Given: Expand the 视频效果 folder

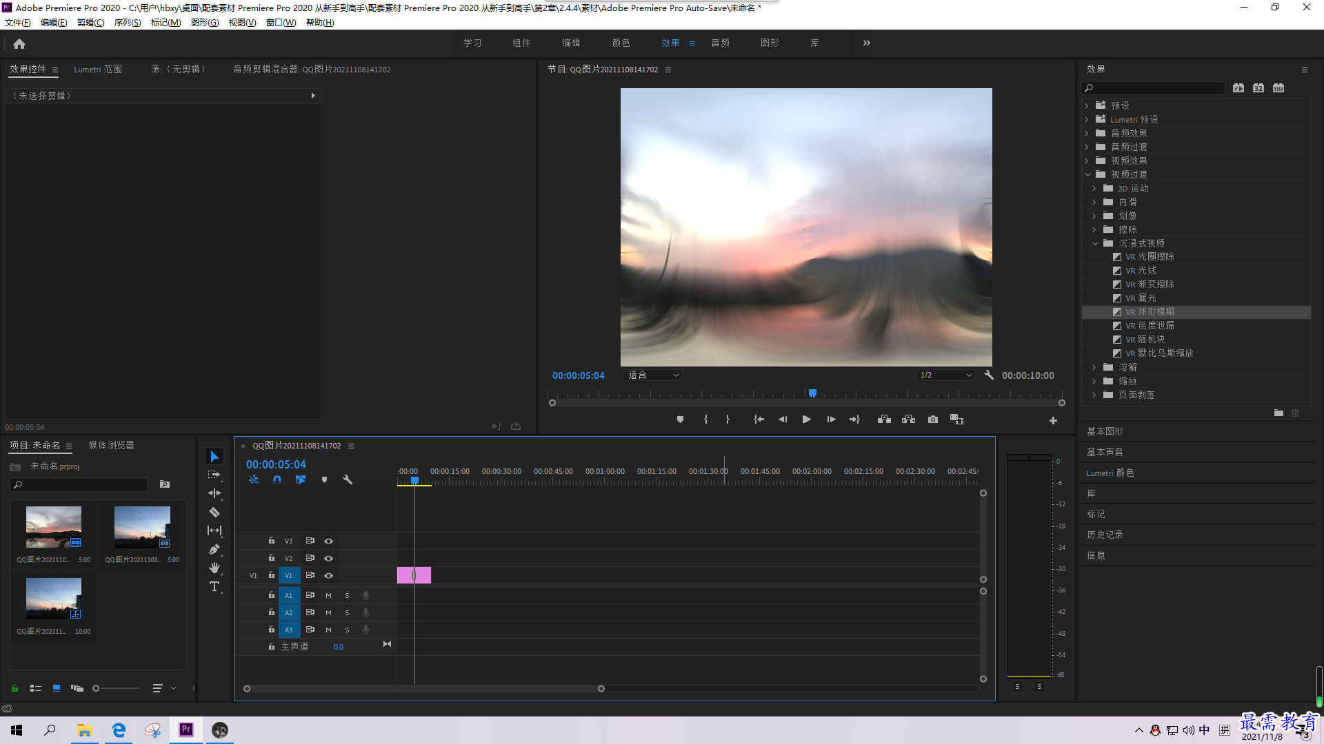Looking at the screenshot, I should click(x=1087, y=161).
